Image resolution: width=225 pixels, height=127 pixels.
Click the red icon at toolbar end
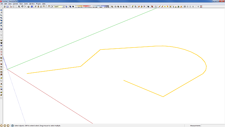pyautogui.click(x=201, y=6)
